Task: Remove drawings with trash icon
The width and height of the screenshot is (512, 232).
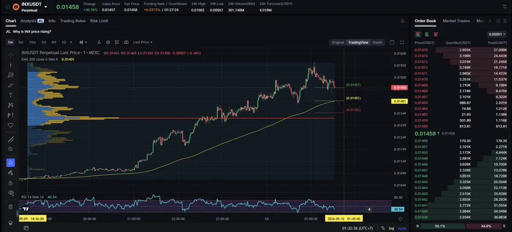Action: point(11,206)
